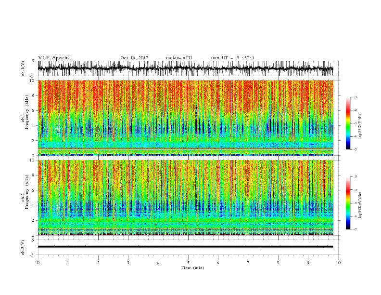The width and height of the screenshot is (381, 295).
Task: Click the ch.2 spectrogram color scale bar
Action: (348, 203)
